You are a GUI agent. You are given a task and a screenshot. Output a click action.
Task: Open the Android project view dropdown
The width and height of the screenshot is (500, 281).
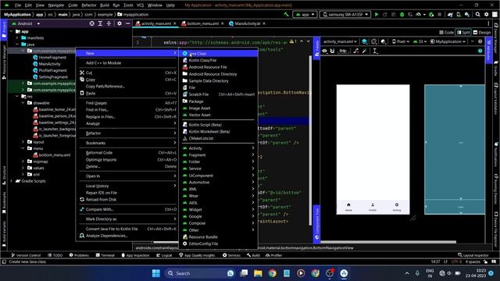(x=26, y=23)
